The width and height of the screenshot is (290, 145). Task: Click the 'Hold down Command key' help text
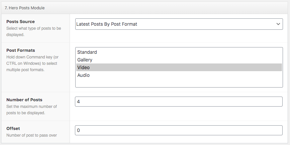click(32, 63)
